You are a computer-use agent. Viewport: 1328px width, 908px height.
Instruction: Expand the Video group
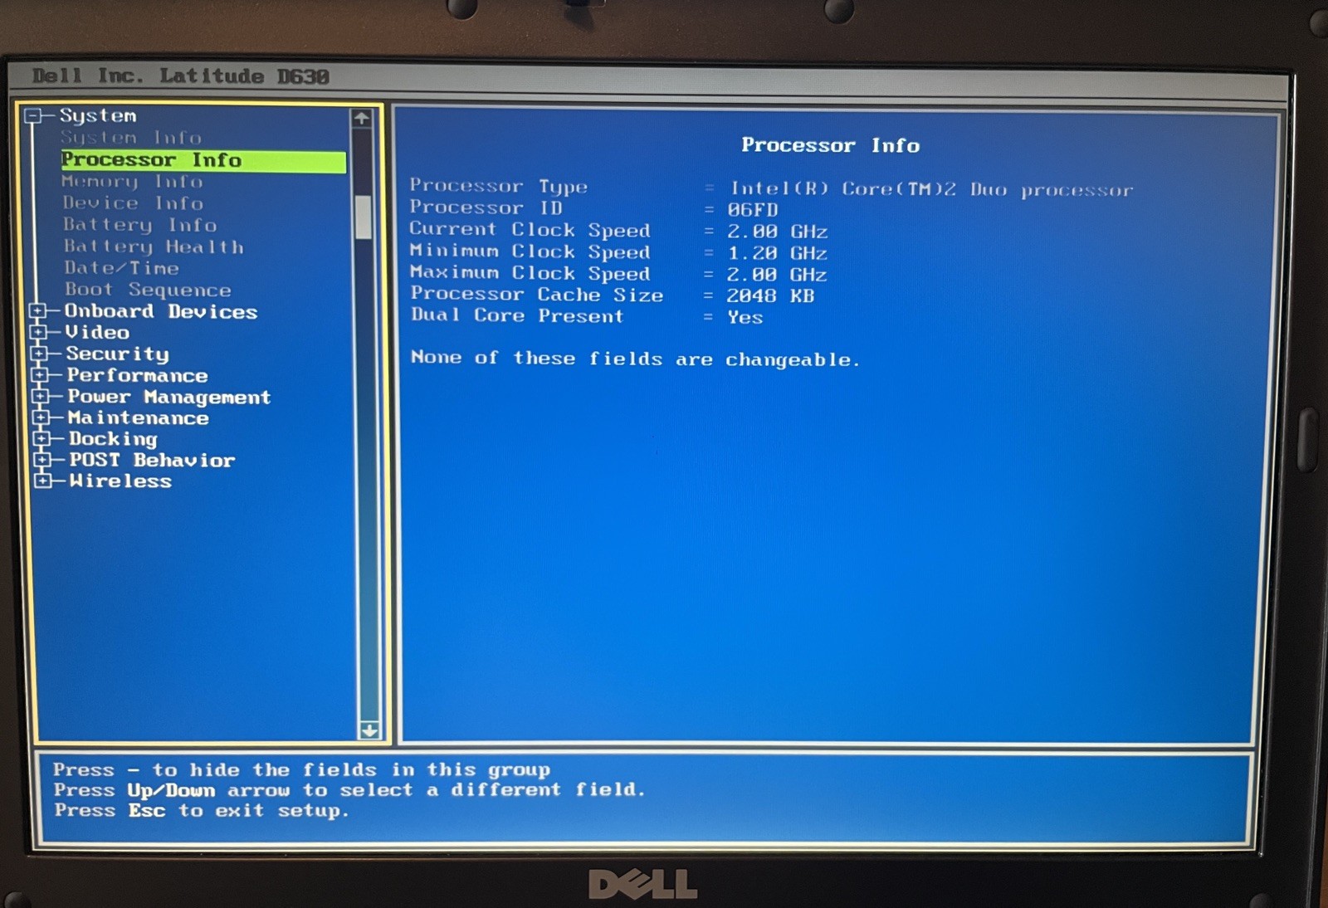tap(38, 332)
